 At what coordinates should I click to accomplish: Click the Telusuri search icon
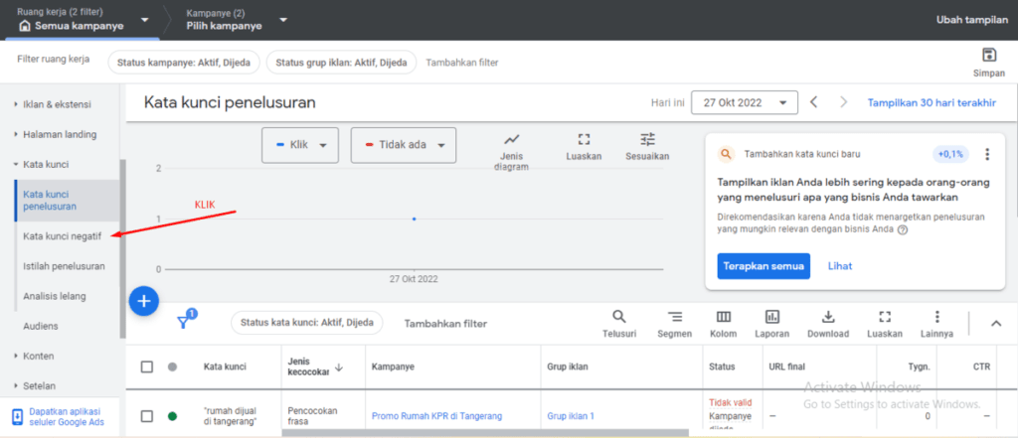click(x=618, y=317)
